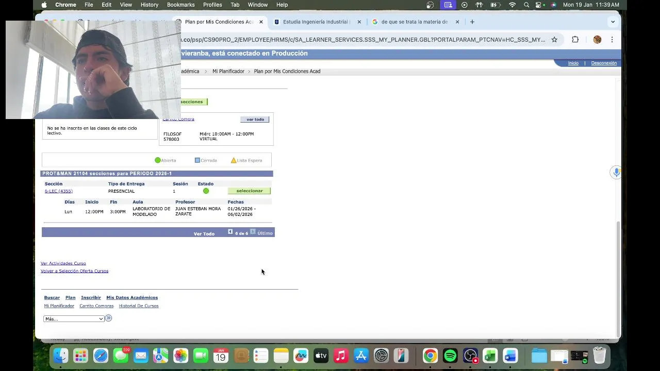Open Spotlight search in the menu bar
The height and width of the screenshot is (371, 660).
pyautogui.click(x=526, y=5)
